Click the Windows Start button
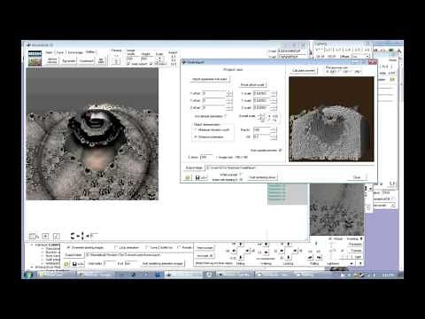Viewport: 425px width, 319px height. [x=28, y=275]
